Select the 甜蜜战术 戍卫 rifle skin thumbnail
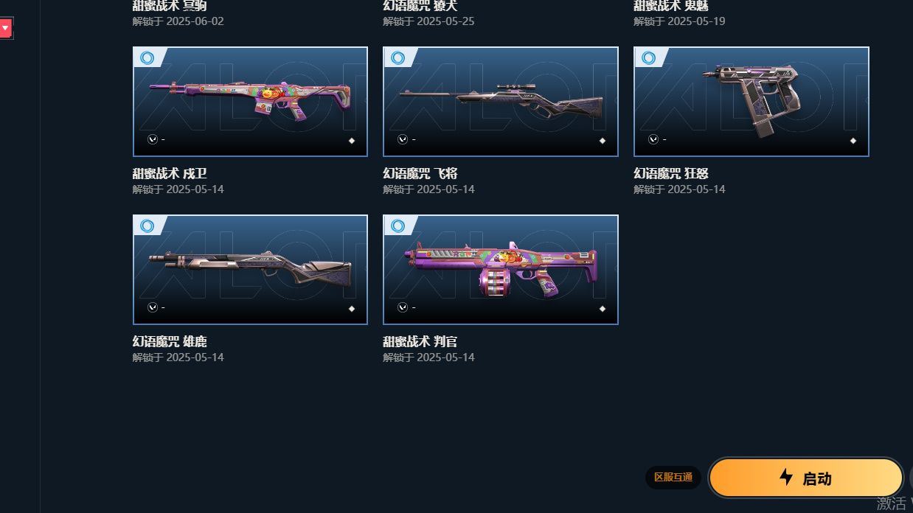913x513 pixels. [250, 102]
